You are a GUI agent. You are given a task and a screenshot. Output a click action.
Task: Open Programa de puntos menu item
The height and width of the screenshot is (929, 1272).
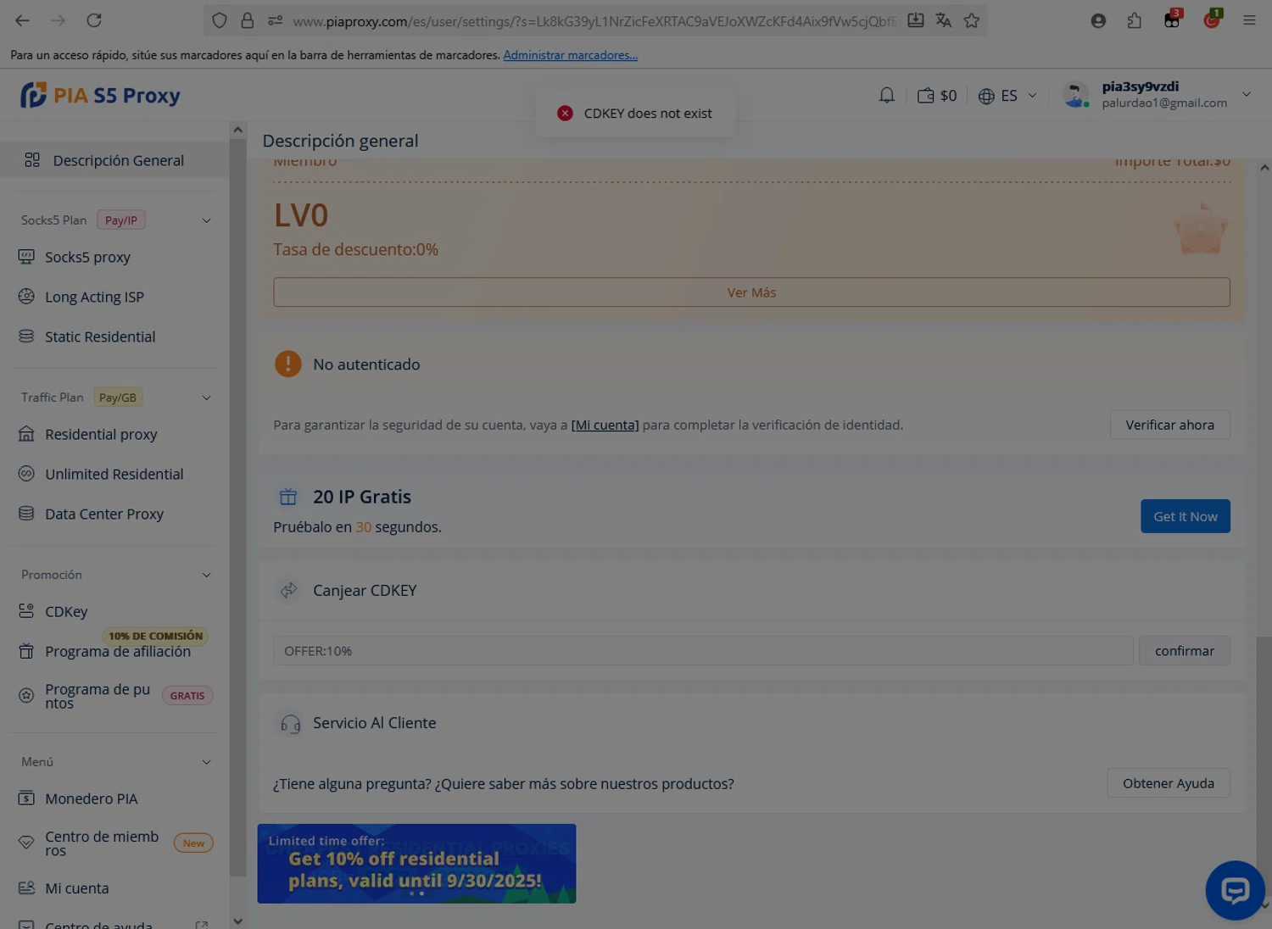pos(114,696)
